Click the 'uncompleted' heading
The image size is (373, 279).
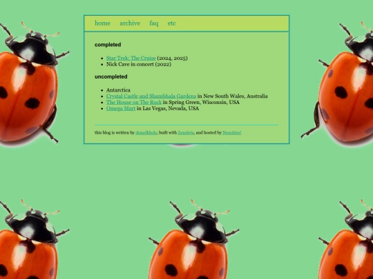(111, 76)
